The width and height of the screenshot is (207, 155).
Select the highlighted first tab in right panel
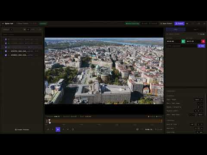176,30
